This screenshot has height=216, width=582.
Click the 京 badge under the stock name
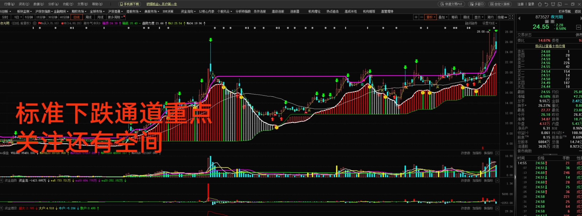click(x=552, y=22)
